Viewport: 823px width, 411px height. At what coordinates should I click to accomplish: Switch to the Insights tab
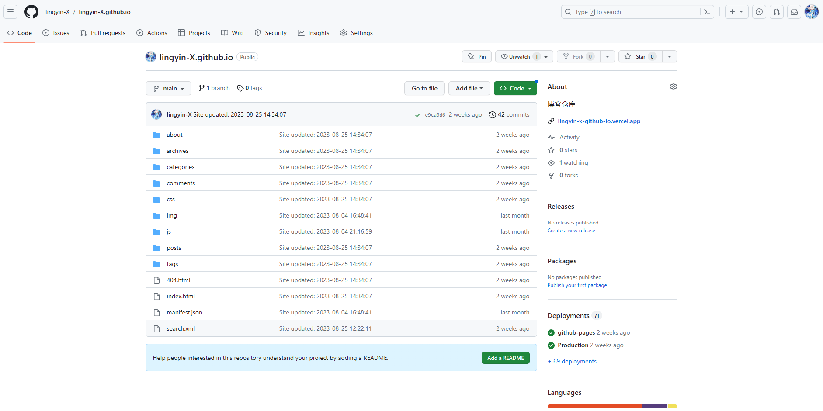pyautogui.click(x=313, y=33)
